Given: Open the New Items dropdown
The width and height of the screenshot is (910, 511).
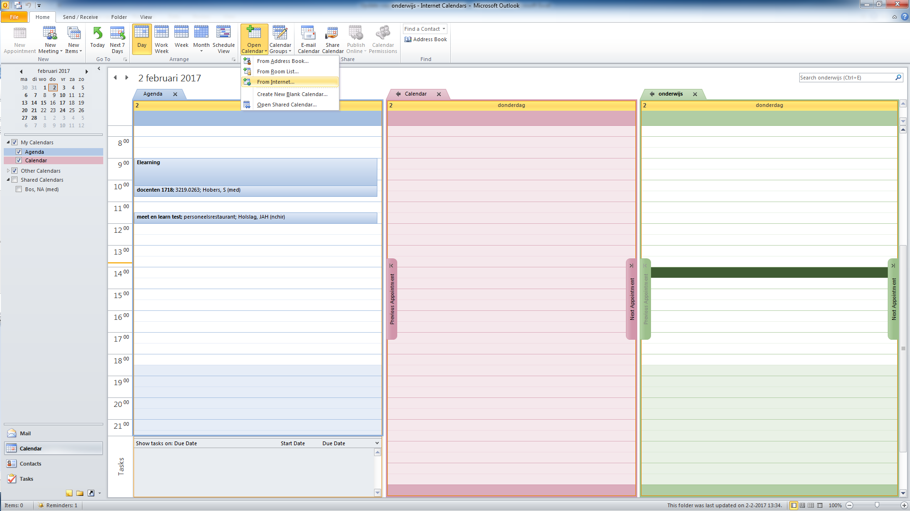Looking at the screenshot, I should [x=73, y=48].
